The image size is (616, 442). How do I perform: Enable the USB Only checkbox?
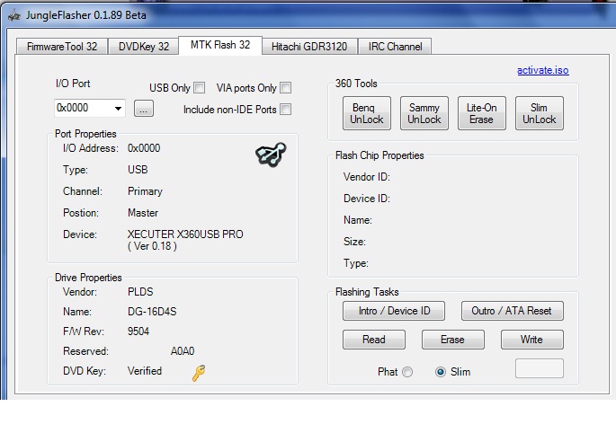200,87
